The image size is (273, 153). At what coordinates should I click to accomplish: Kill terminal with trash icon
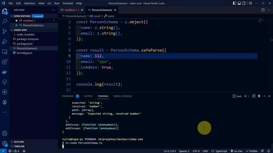(x=259, y=96)
